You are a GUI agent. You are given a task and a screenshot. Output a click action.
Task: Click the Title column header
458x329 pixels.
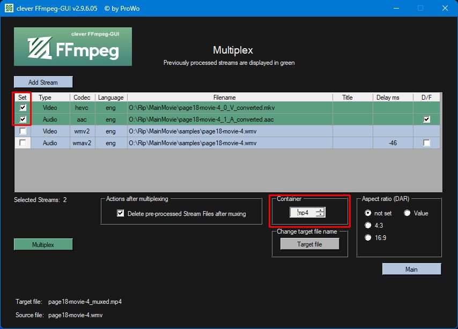tap(353, 97)
